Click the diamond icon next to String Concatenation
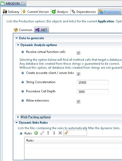The height and width of the screenshot is (161, 122). click(23, 82)
